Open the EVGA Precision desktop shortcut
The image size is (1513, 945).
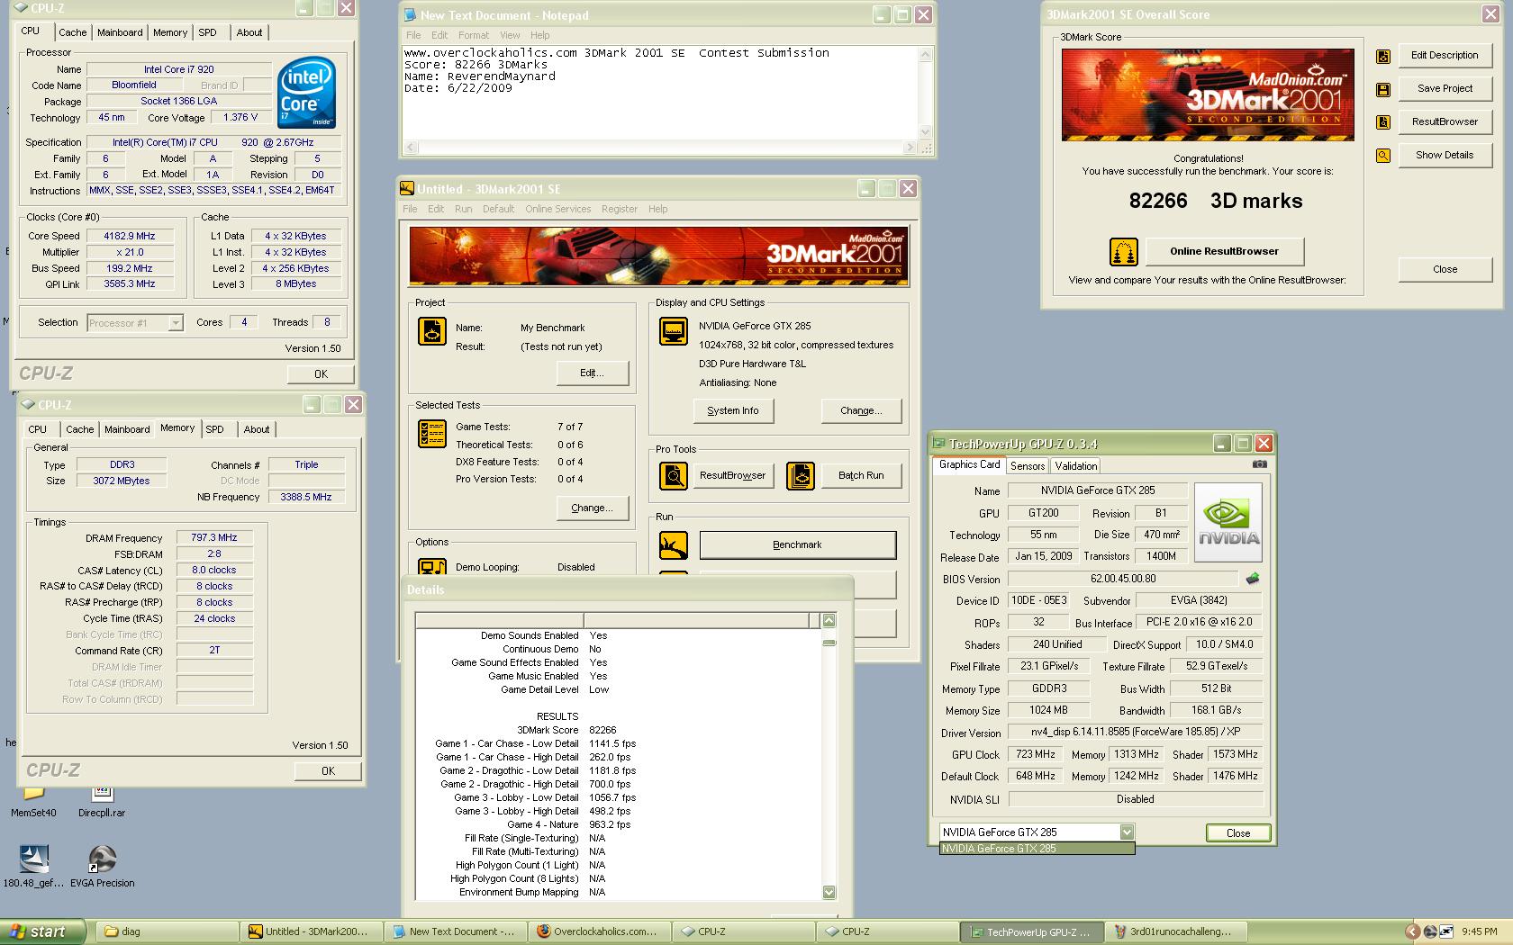pos(102,867)
